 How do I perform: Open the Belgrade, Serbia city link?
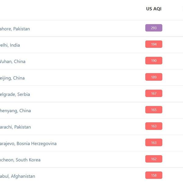click(x=15, y=95)
